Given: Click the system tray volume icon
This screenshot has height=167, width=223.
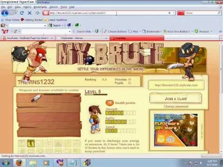Looking at the screenshot, I should 201,163.
